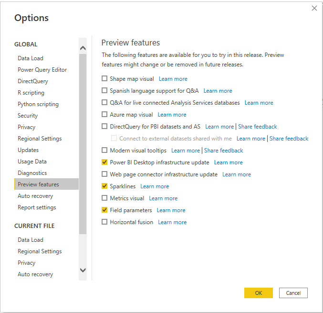323x313 pixels.
Task: Open Learn more for Spanish language support
Action: point(218,91)
